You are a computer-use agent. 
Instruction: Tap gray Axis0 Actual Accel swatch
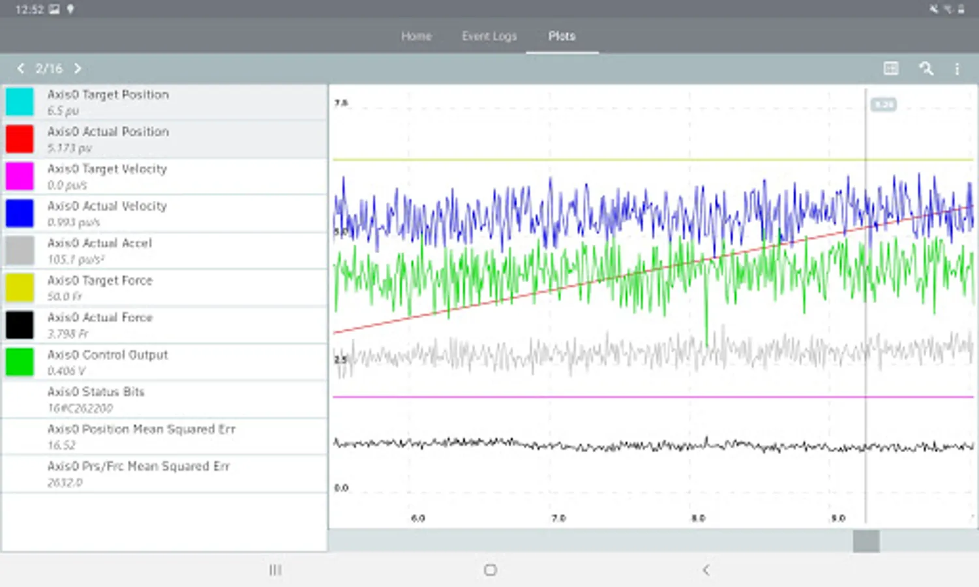point(20,250)
